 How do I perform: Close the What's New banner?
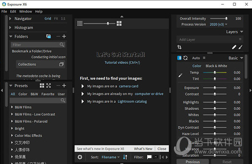pyautogui.click(x=162, y=149)
